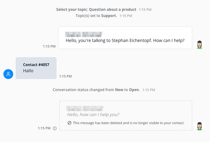The width and height of the screenshot is (210, 142).
Task: Click the timestamp right of the Hallo bubble
Action: click(x=65, y=76)
